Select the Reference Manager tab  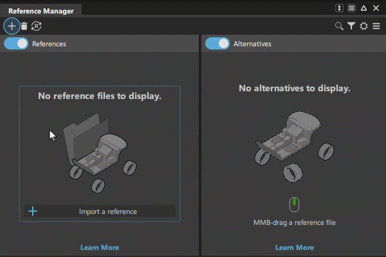(41, 11)
